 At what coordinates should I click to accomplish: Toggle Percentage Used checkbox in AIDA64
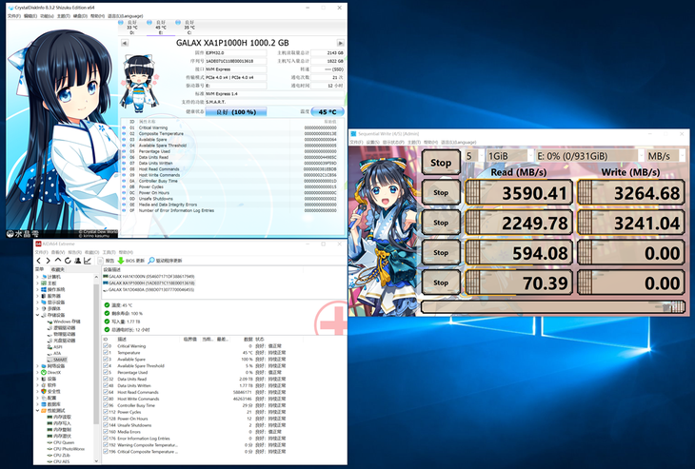pyautogui.click(x=106, y=373)
